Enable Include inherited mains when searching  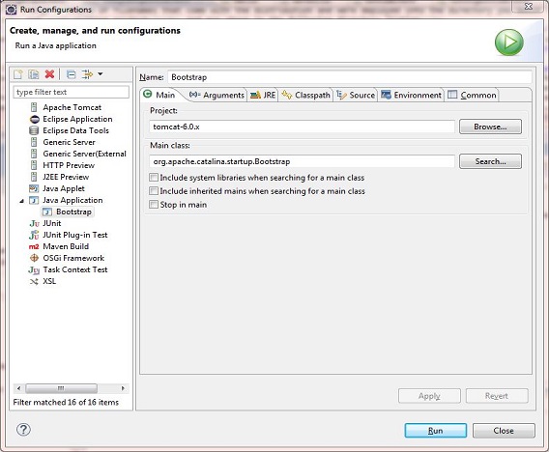(x=154, y=190)
